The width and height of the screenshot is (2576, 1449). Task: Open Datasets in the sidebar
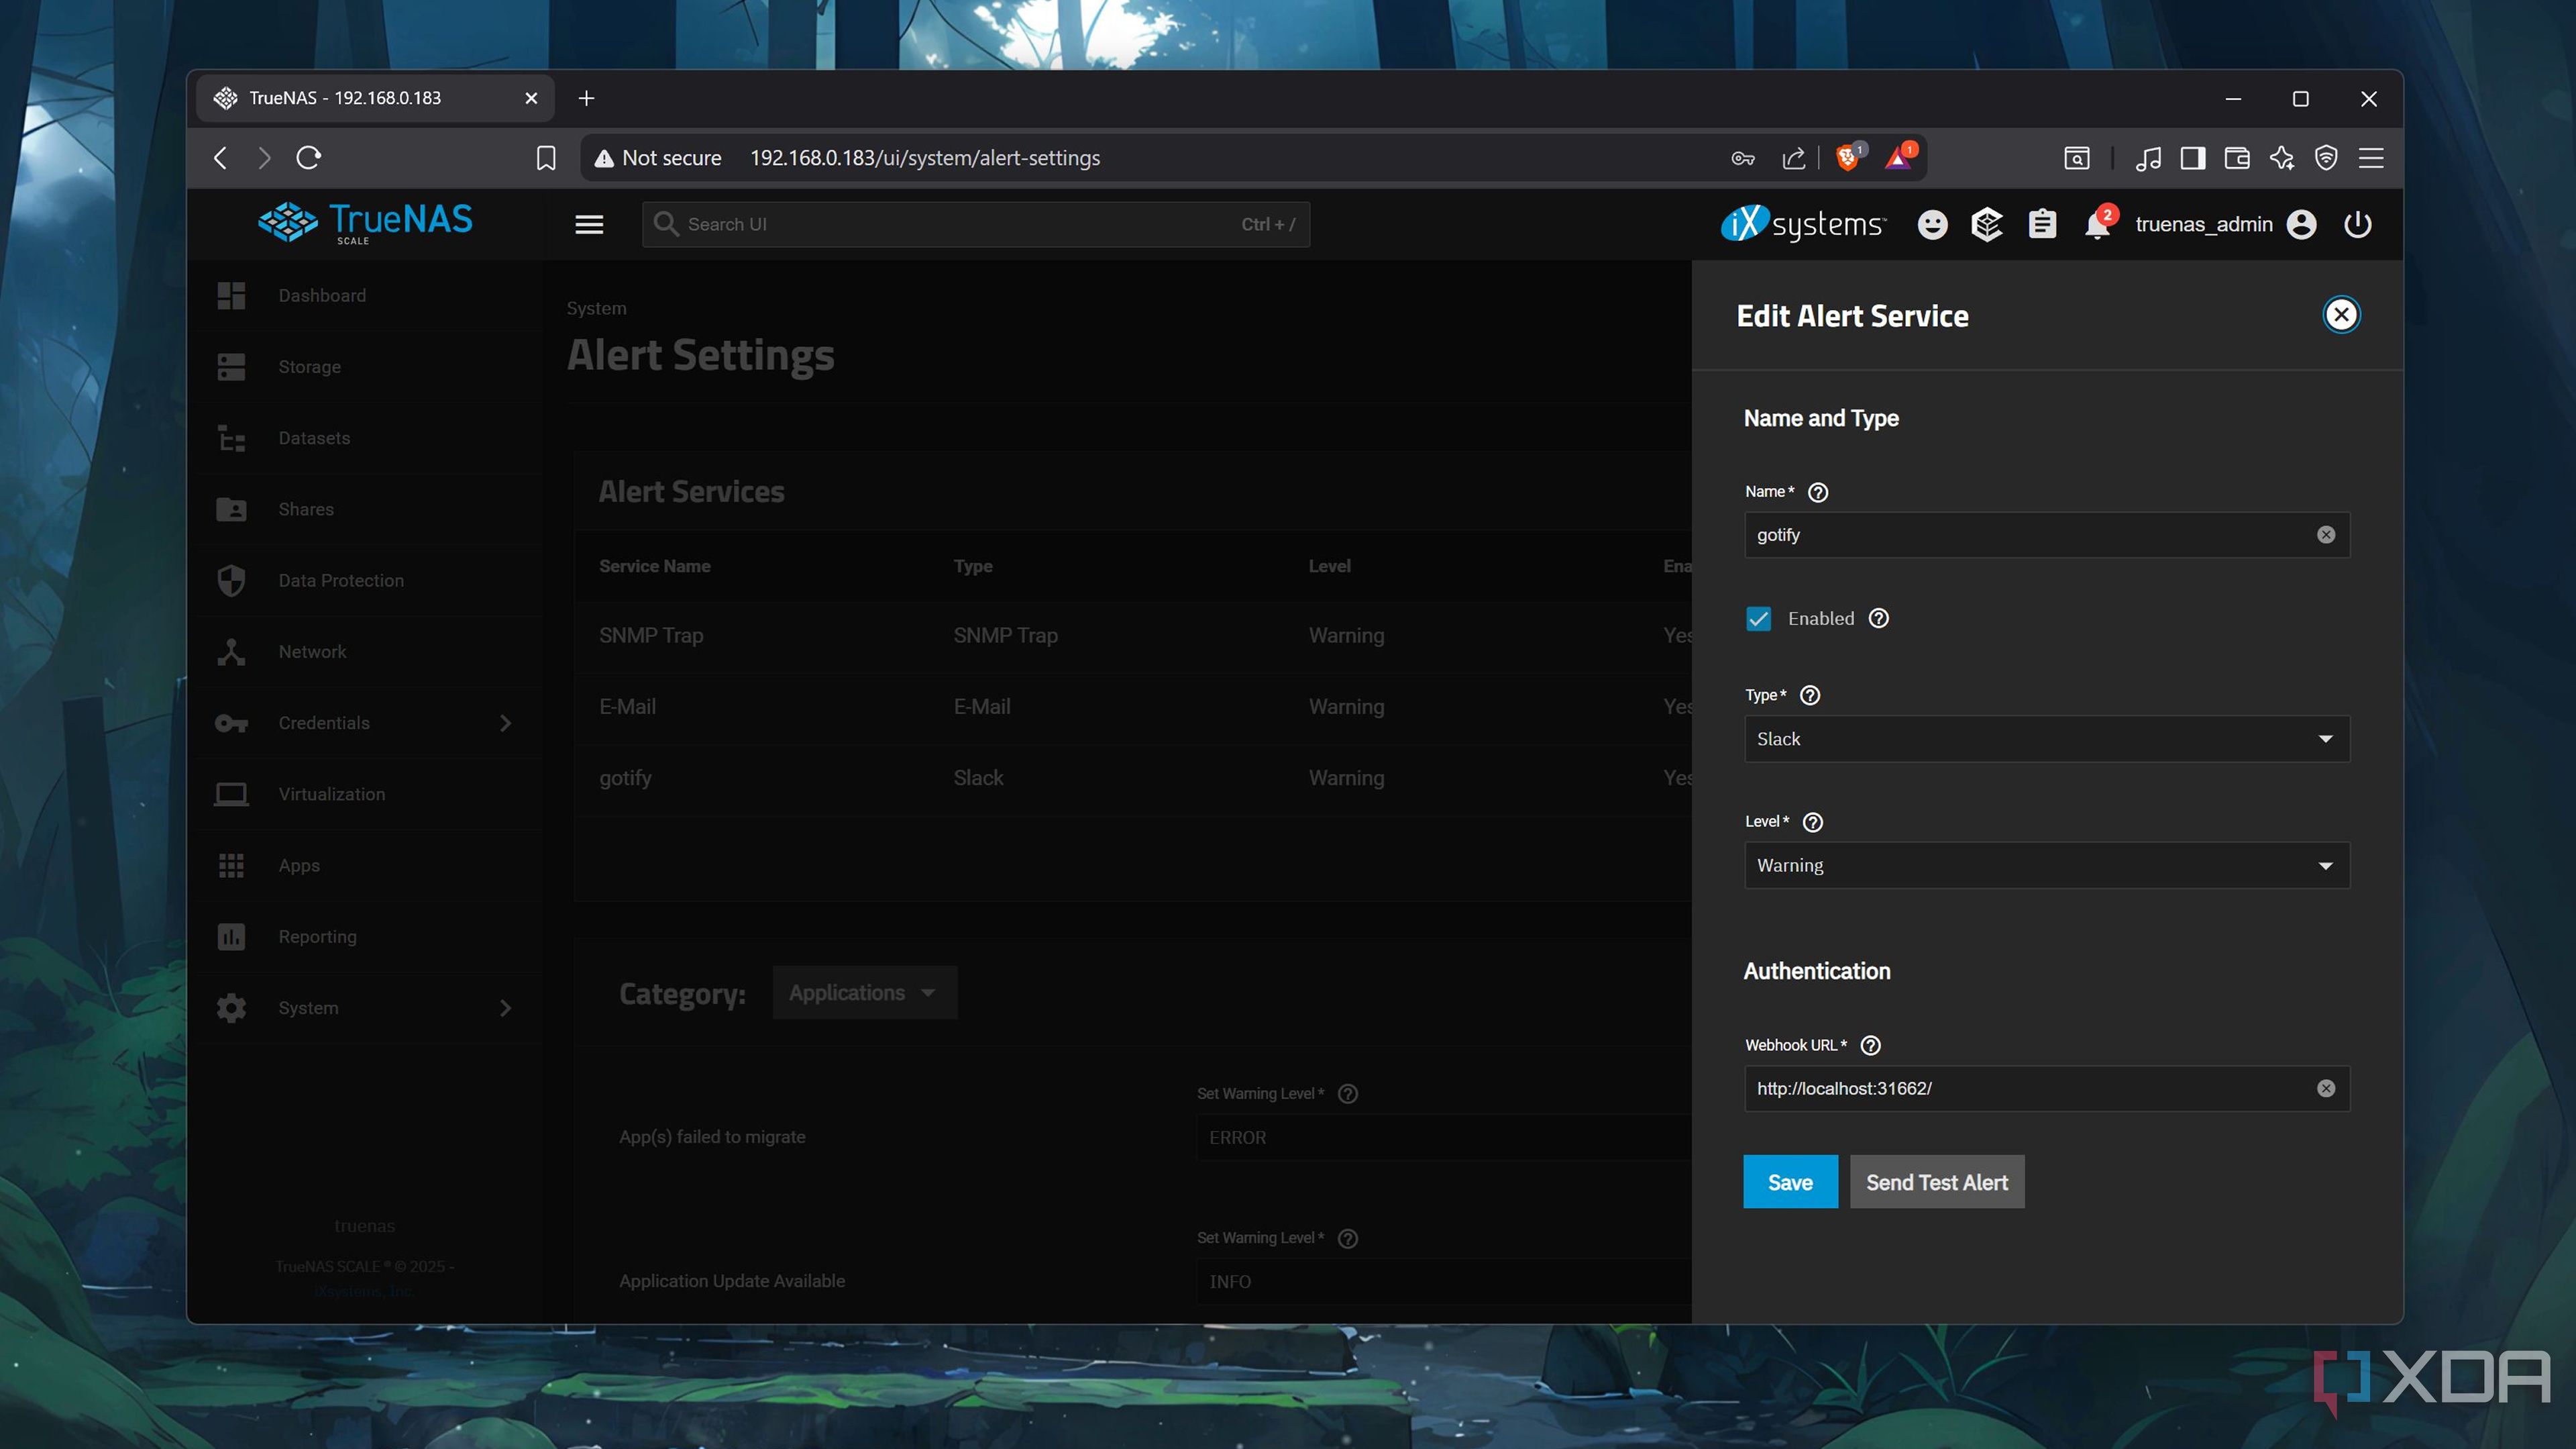coord(365,438)
